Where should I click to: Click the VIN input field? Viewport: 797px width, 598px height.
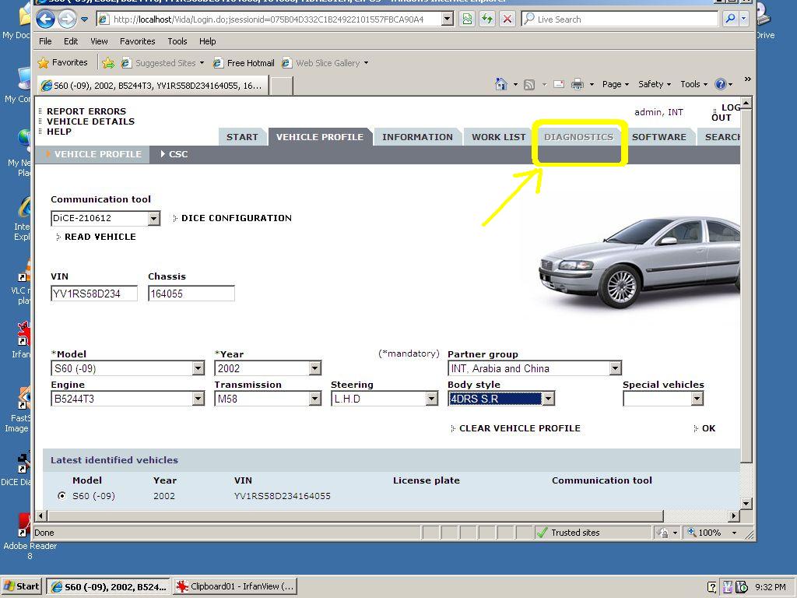[93, 294]
